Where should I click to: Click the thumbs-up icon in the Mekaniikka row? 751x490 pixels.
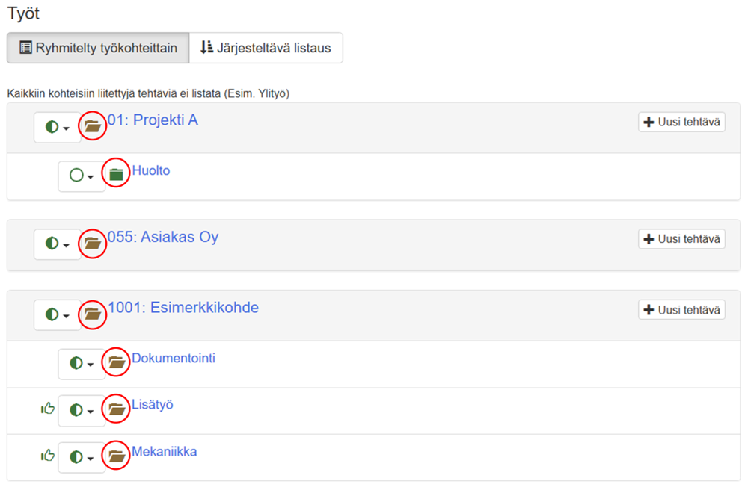click(48, 455)
